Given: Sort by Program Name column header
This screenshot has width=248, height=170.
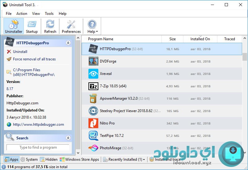Looking at the screenshot, I should 100,39.
